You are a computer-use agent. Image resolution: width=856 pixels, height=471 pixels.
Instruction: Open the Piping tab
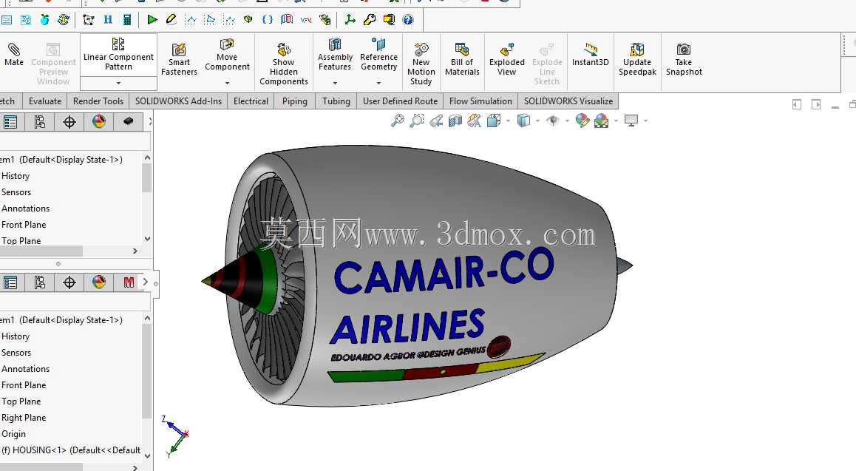[295, 101]
